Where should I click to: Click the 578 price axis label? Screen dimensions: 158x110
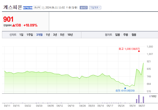point(149,91)
